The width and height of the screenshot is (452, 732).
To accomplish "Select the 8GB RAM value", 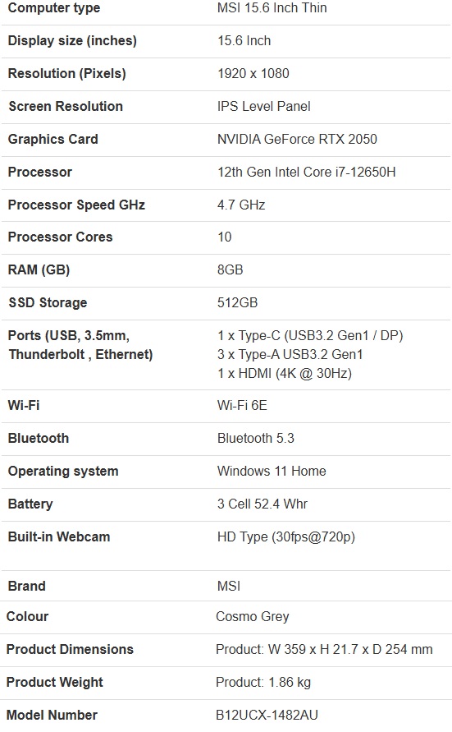I will tap(231, 269).
